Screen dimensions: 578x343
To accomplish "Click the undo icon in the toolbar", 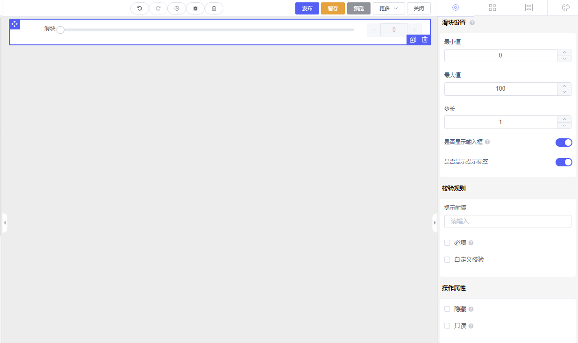I will tap(139, 8).
